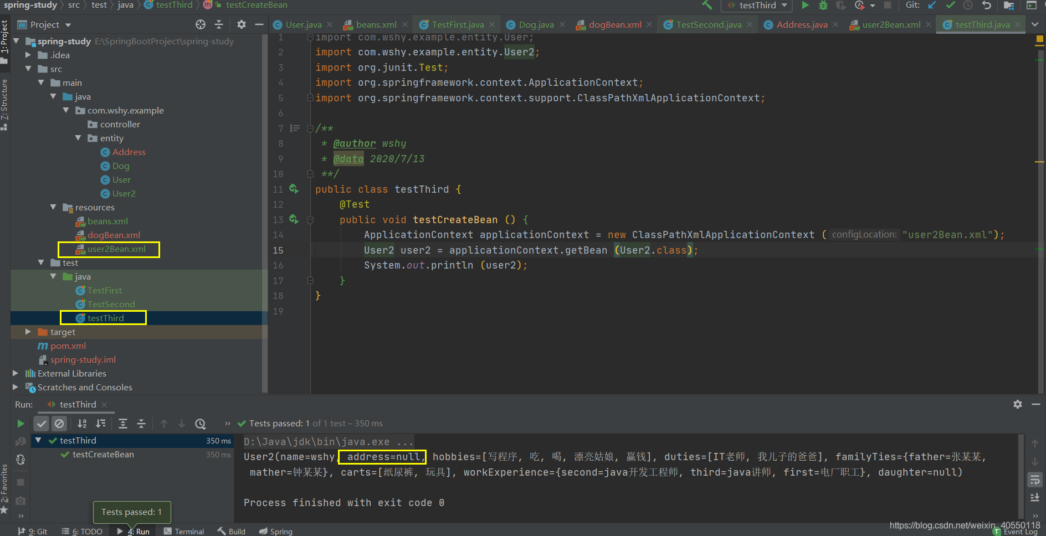Run with Coverage using the shield icon
The width and height of the screenshot is (1046, 536).
pyautogui.click(x=841, y=5)
